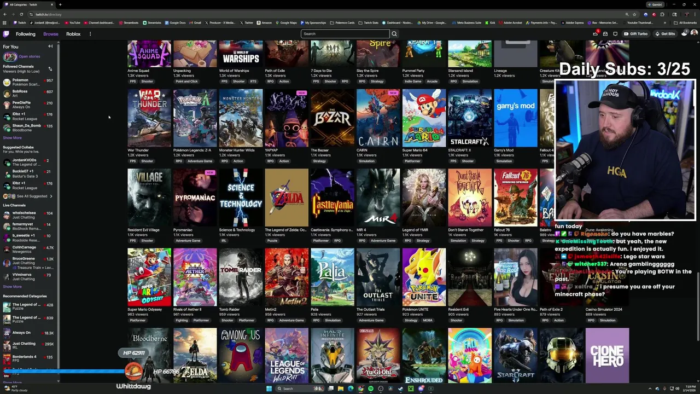Open Clone Hero category thumbnail
The image size is (700, 394).
[x=607, y=356]
